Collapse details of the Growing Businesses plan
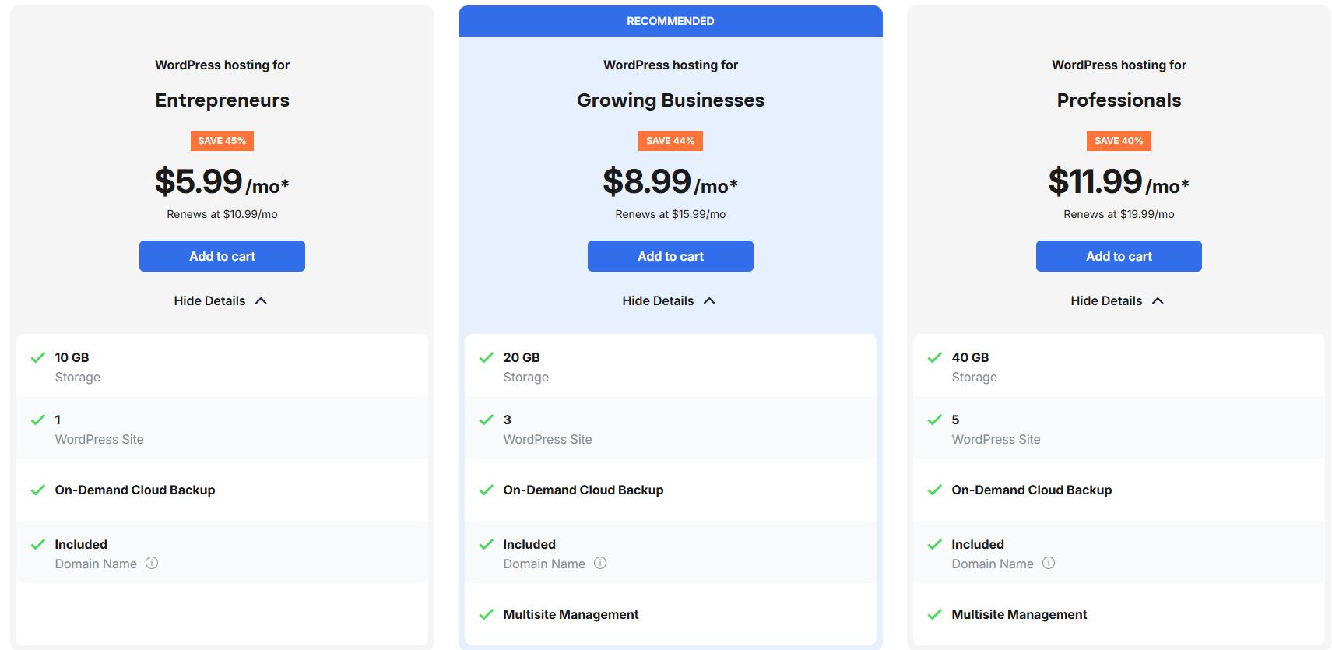The width and height of the screenshot is (1332, 650). pyautogui.click(x=670, y=300)
